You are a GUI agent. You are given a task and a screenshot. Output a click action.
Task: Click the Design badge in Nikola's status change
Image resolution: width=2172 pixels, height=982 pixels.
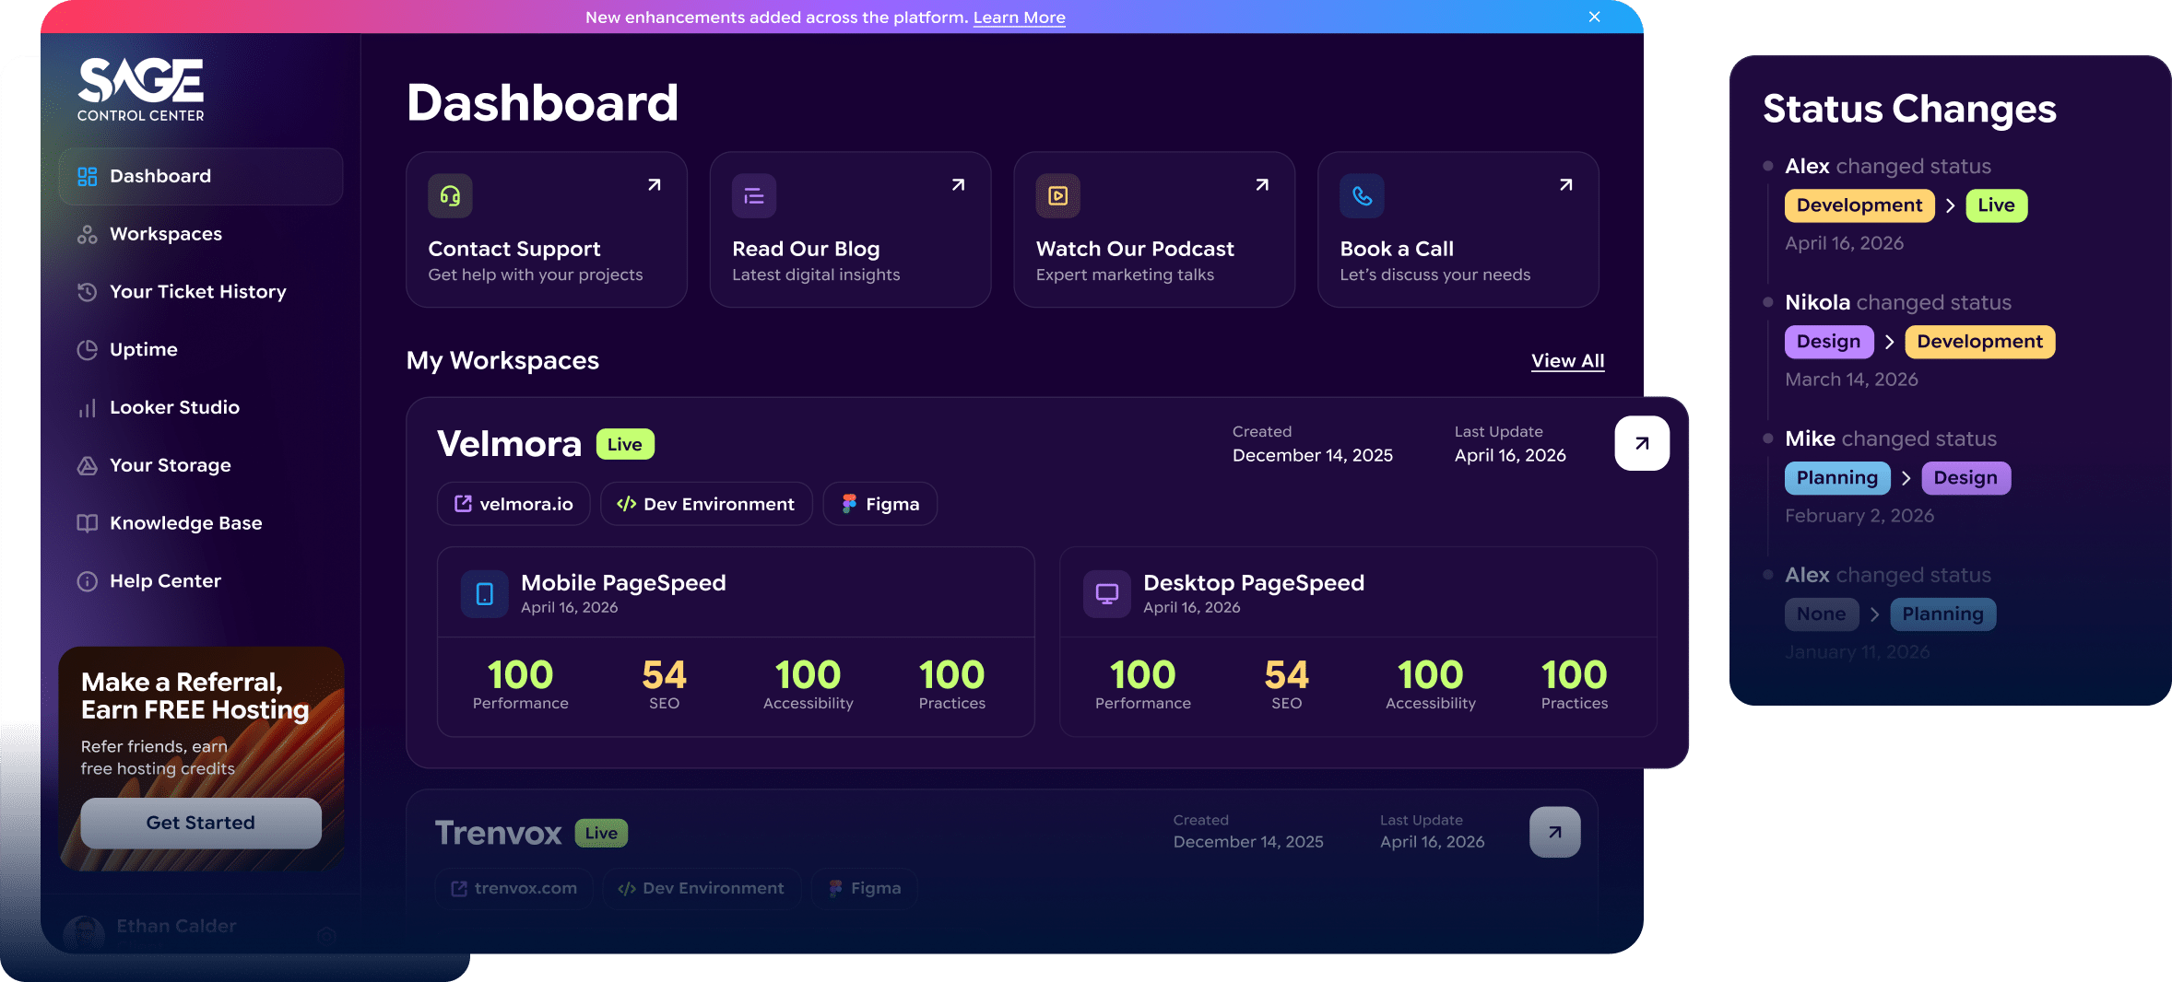click(x=1829, y=342)
